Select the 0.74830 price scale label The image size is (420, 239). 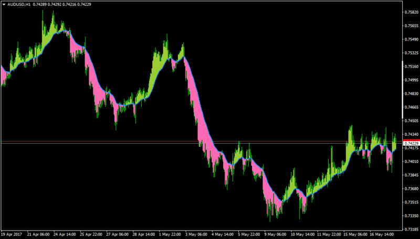(x=412, y=94)
